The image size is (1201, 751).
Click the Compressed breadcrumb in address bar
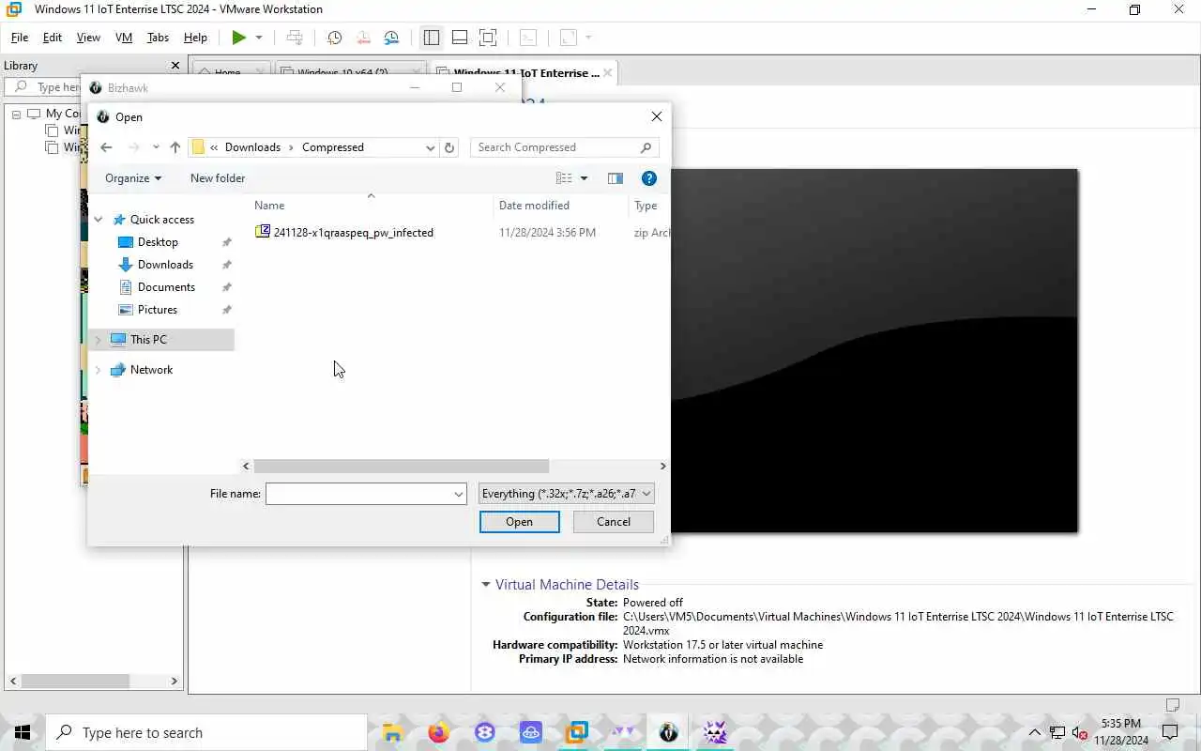tap(333, 147)
